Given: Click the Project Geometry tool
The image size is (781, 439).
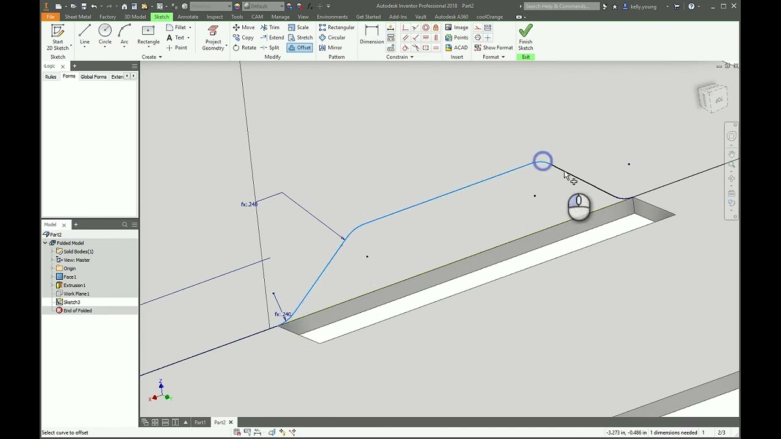Looking at the screenshot, I should (x=213, y=37).
